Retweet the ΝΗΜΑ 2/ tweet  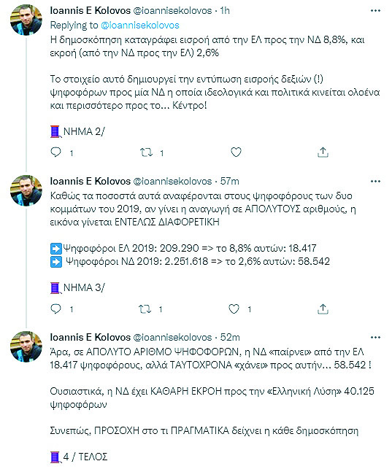146,152
